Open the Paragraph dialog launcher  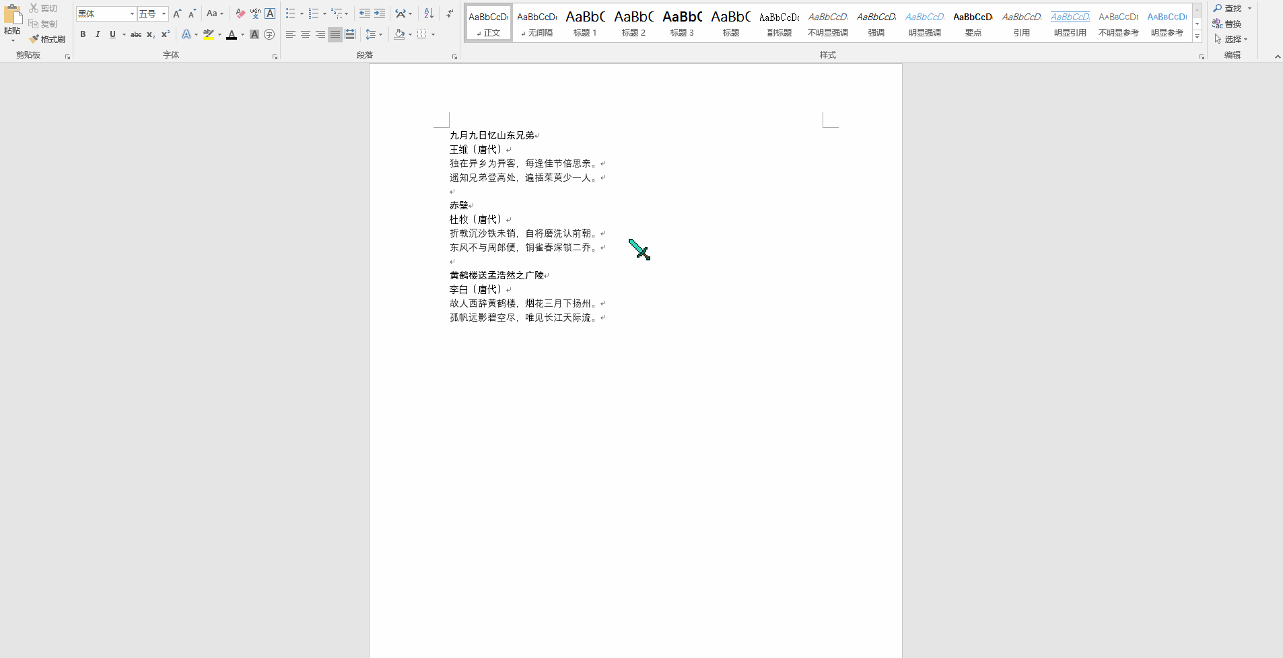[x=454, y=57]
